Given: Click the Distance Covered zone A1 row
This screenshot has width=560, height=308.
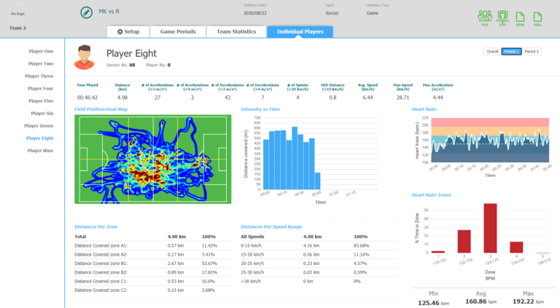Looking at the screenshot, I should pyautogui.click(x=152, y=245).
